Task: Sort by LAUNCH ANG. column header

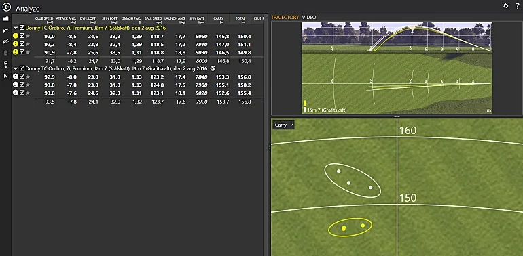Action: [175, 19]
